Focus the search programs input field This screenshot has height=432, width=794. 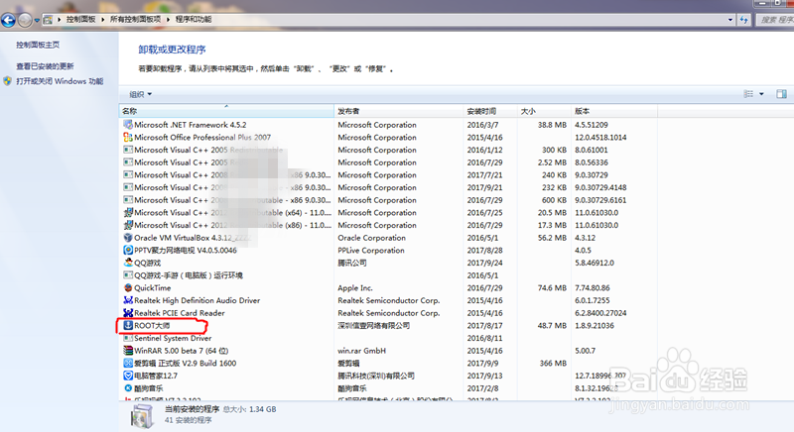click(775, 20)
